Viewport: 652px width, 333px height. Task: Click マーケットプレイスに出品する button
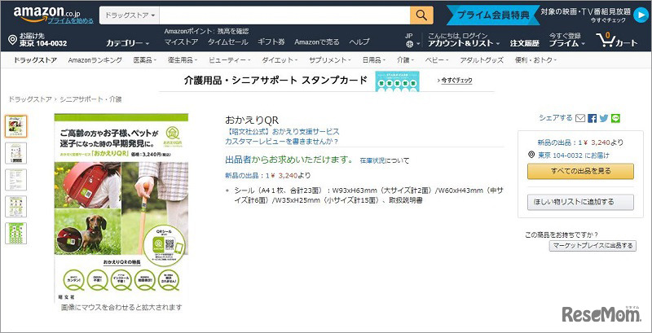pos(593,245)
